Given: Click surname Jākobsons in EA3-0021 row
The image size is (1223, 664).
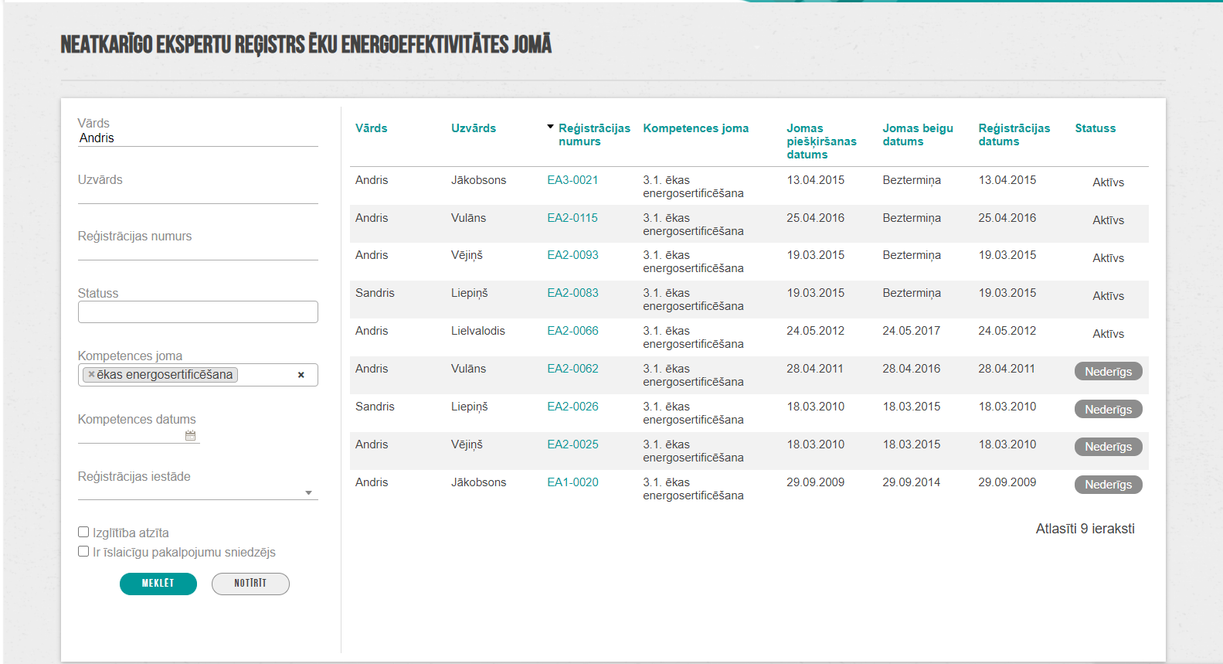Looking at the screenshot, I should (x=479, y=180).
